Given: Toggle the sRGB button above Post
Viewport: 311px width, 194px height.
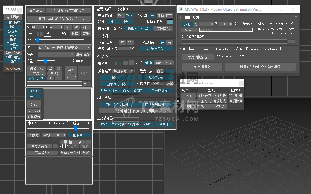Looking at the screenshot, I should coord(34,91).
